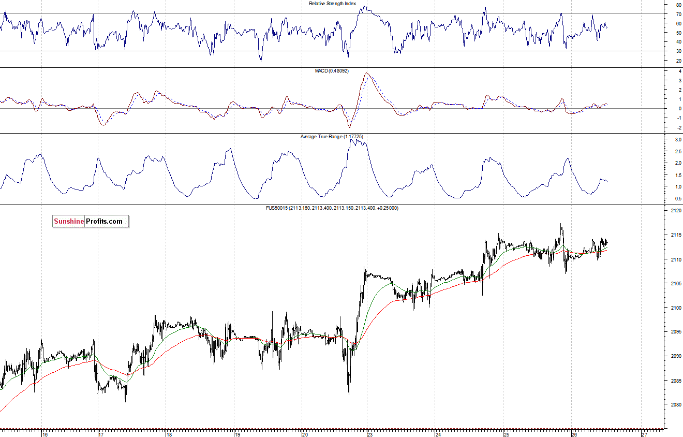Click the 30 level on RSI axis

(678, 51)
